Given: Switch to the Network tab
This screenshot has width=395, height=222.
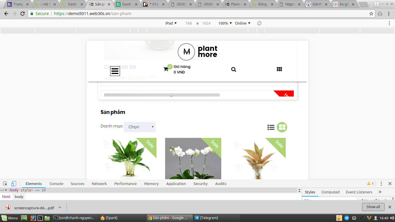Looking at the screenshot, I should tap(99, 184).
